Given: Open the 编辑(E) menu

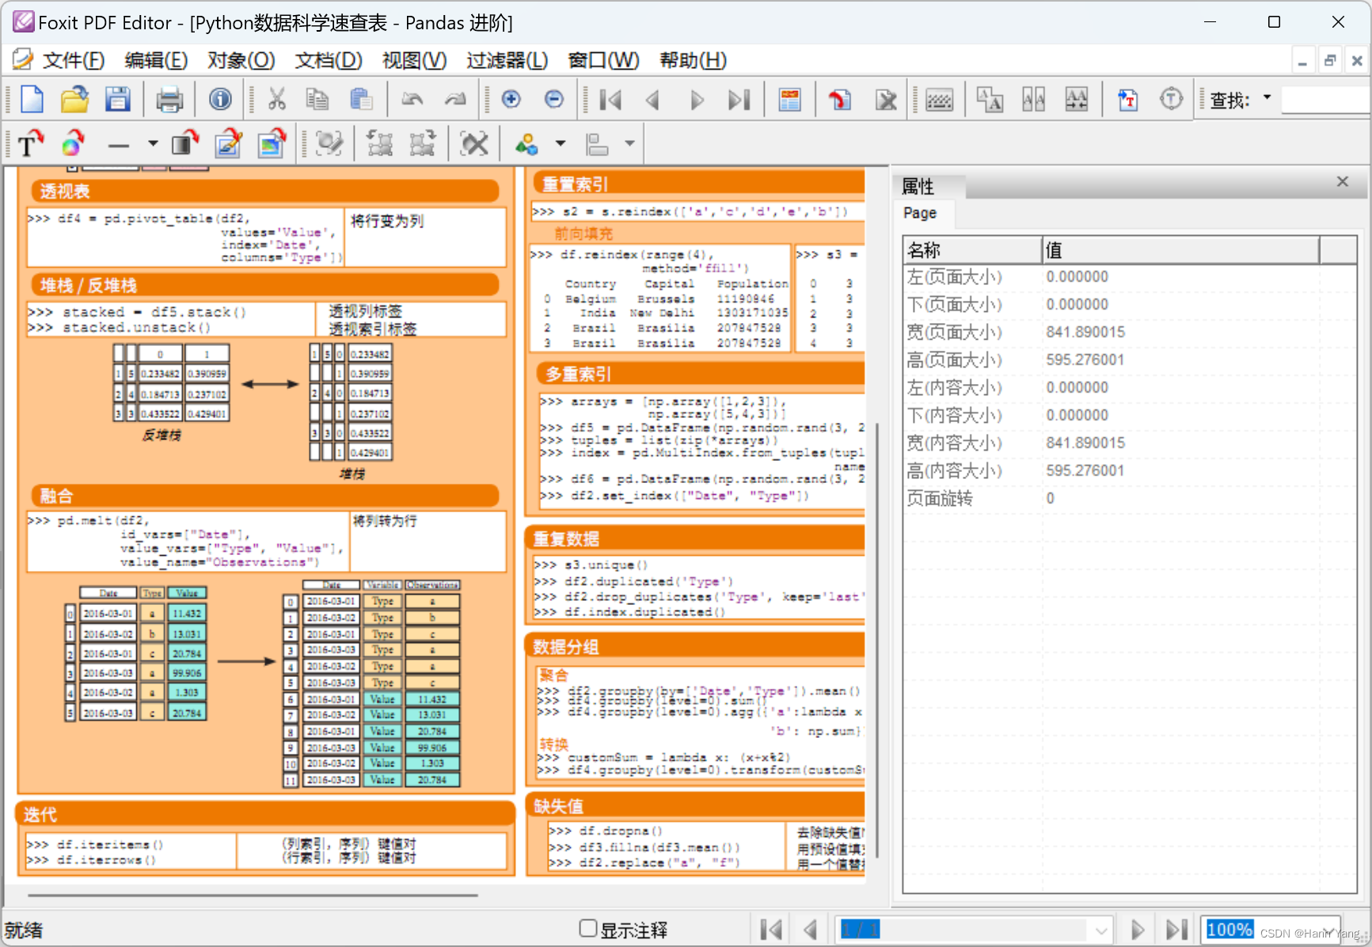Looking at the screenshot, I should pos(156,60).
